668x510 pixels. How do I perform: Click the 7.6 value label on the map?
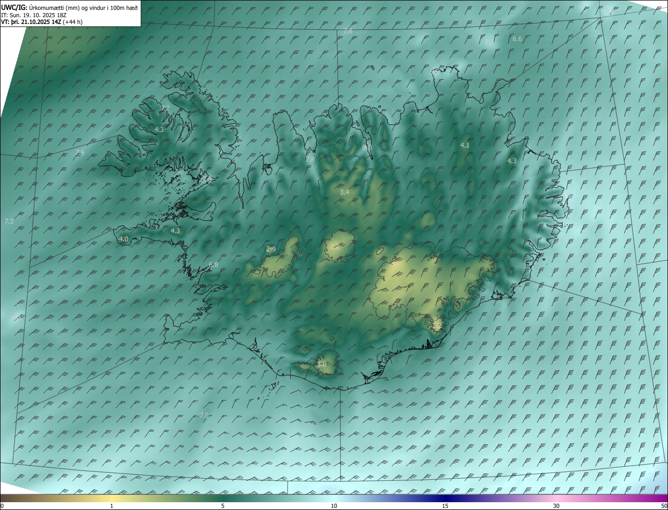(80, 152)
